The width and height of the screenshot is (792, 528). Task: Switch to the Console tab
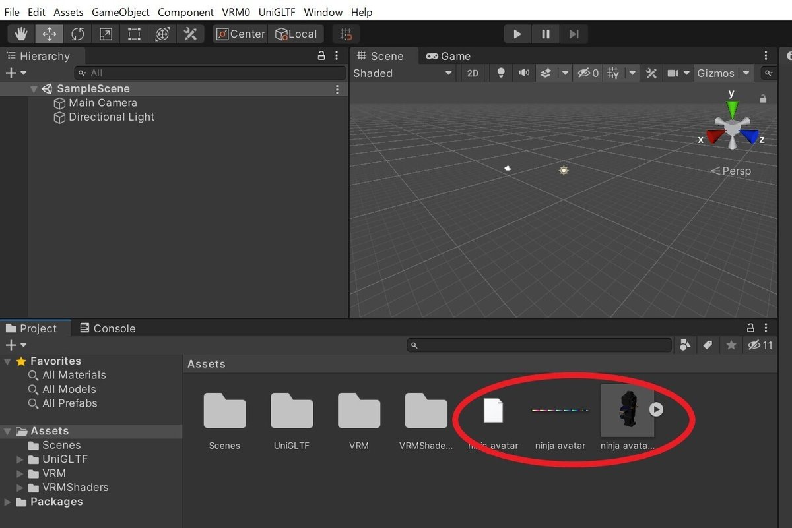108,328
